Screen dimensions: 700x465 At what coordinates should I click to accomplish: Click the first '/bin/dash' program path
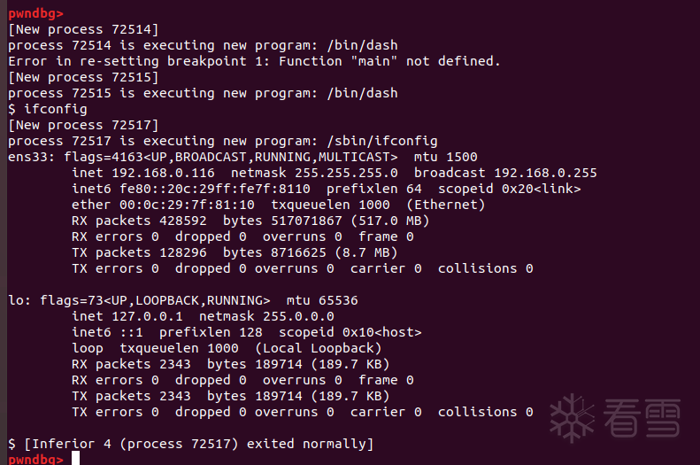[x=362, y=45]
